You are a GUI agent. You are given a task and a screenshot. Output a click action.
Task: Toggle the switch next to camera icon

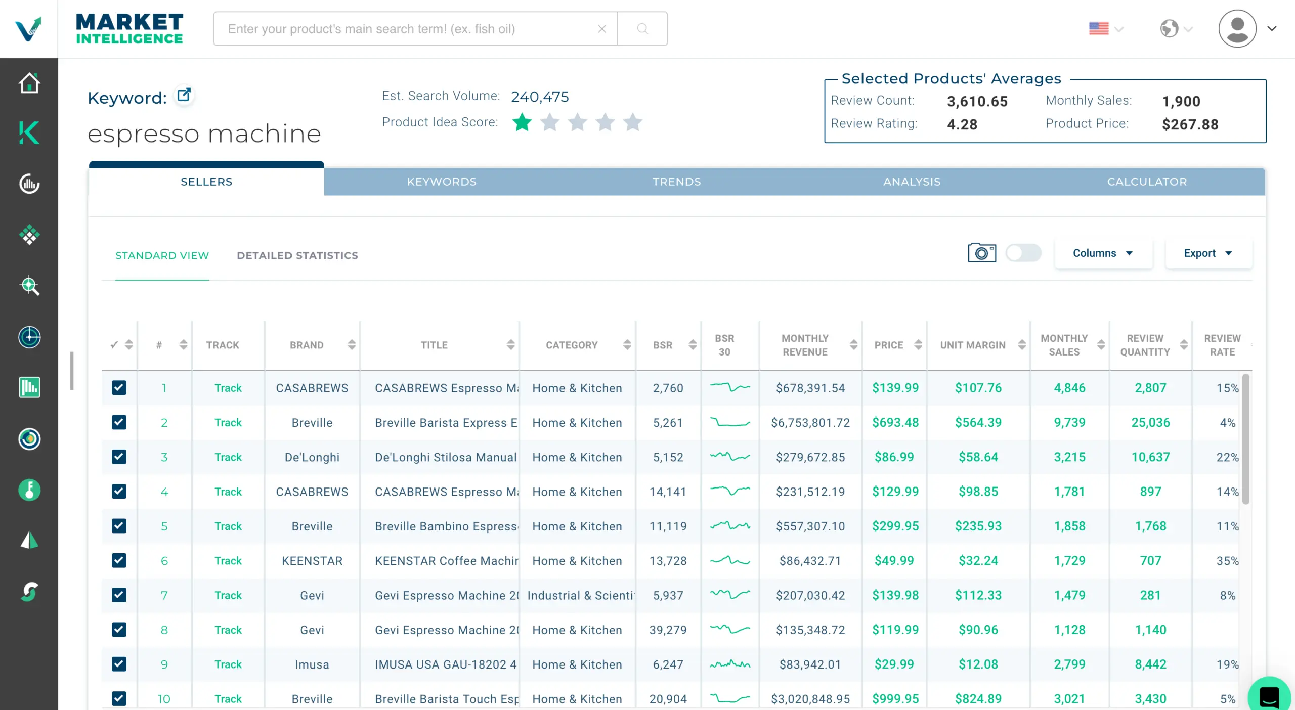(1023, 253)
